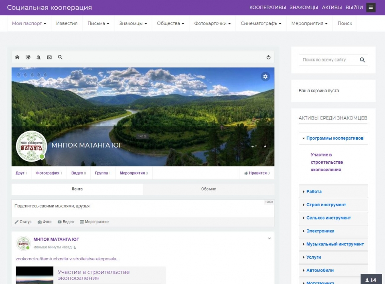Expand the Автомобили category
Screen dimensions: 385x284
333,270
